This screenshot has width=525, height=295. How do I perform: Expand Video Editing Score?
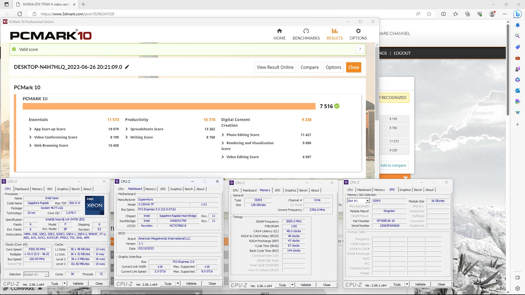(x=223, y=157)
